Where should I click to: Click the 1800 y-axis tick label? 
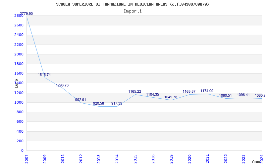(19, 64)
